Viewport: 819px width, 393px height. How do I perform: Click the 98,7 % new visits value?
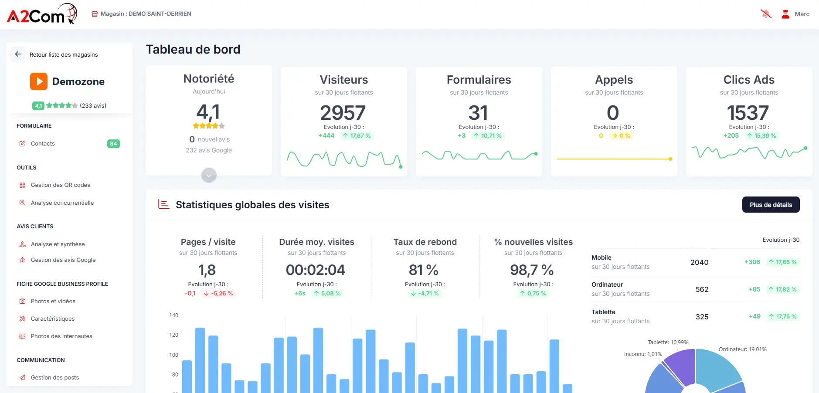(x=532, y=270)
